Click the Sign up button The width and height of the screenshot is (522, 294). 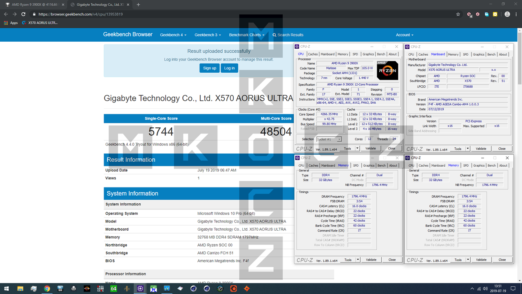pos(210,68)
